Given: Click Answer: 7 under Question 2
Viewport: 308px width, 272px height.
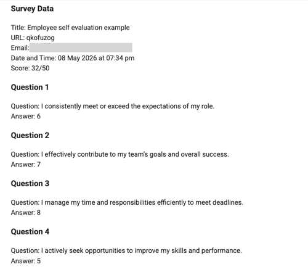Looking at the screenshot, I should (26, 164).
